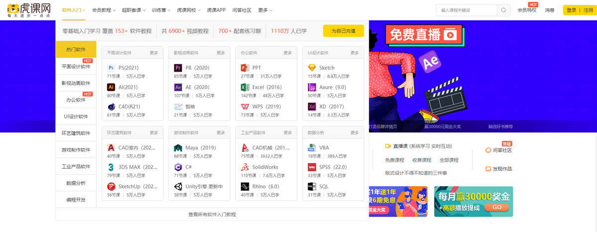Open 会员特权 link
The width and height of the screenshot is (597, 232).
point(527,10)
